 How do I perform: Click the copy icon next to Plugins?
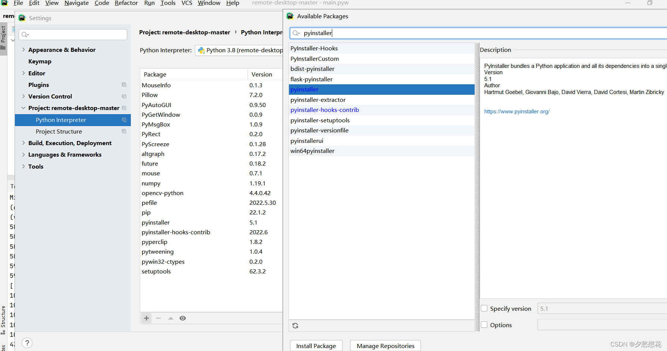tap(124, 85)
